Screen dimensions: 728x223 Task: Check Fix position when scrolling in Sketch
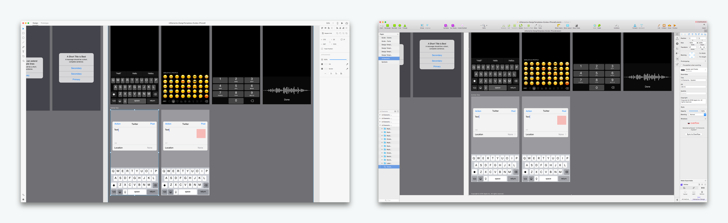(682, 65)
